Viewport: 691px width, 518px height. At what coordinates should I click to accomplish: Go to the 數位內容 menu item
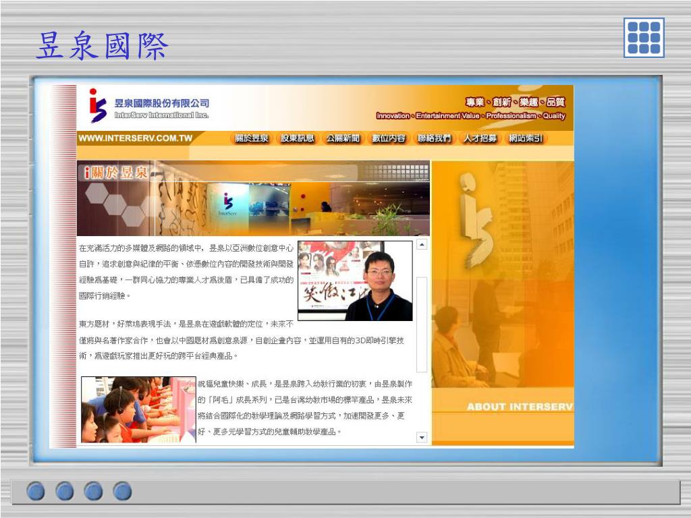click(x=389, y=138)
